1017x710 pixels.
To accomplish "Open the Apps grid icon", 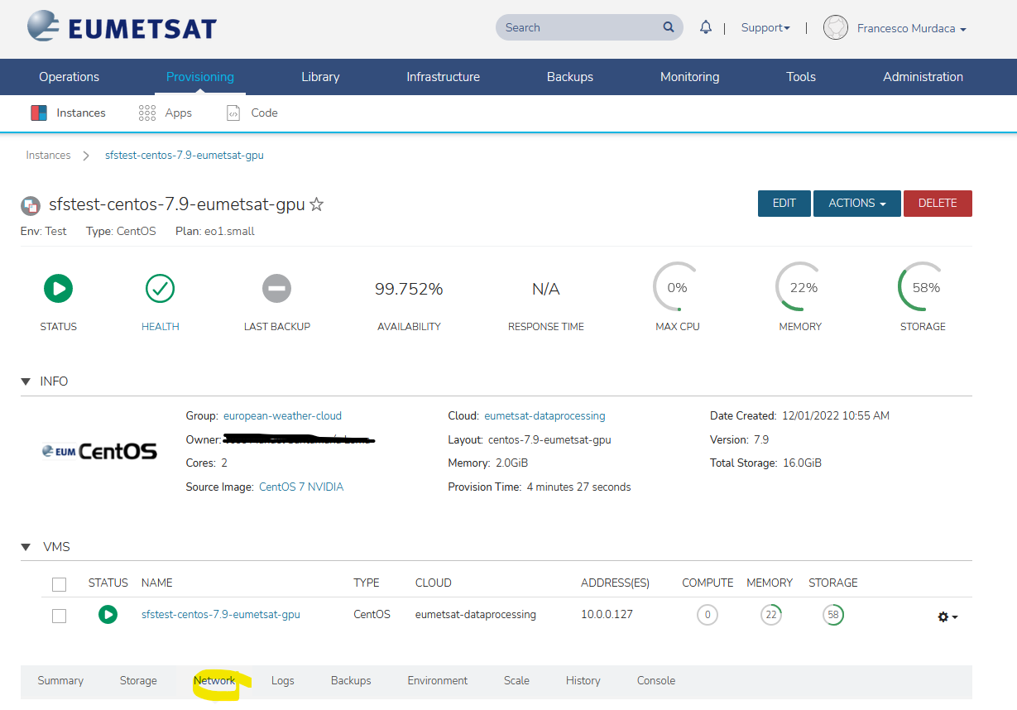I will pyautogui.click(x=147, y=113).
